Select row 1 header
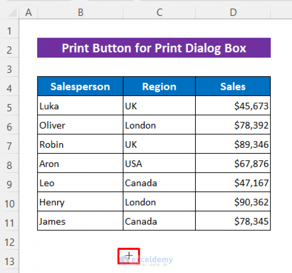Viewport: 292px width, 273px height. point(9,29)
